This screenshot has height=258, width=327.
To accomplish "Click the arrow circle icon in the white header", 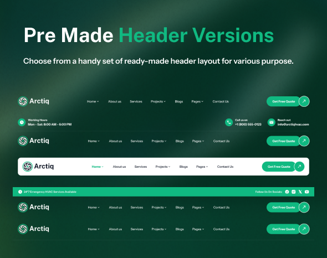I will click(299, 167).
